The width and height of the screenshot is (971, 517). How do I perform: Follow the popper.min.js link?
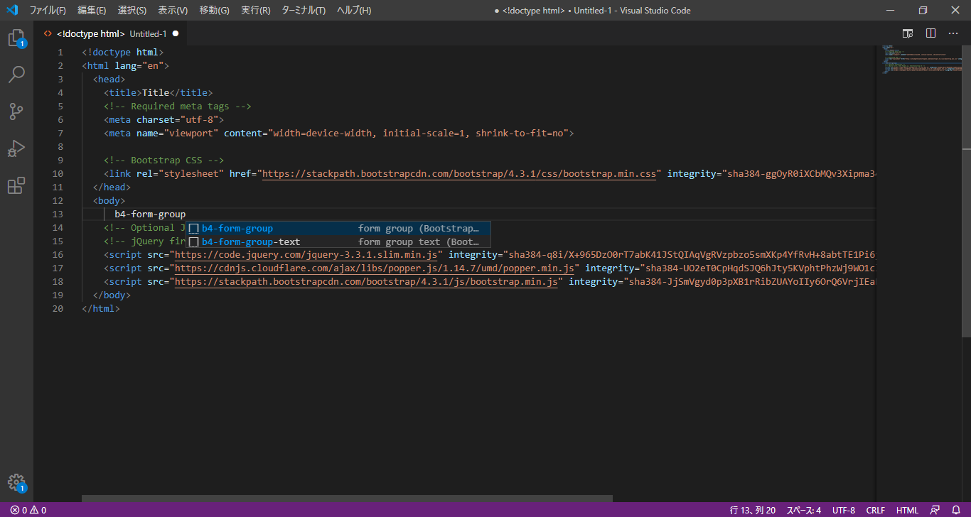pos(374,268)
